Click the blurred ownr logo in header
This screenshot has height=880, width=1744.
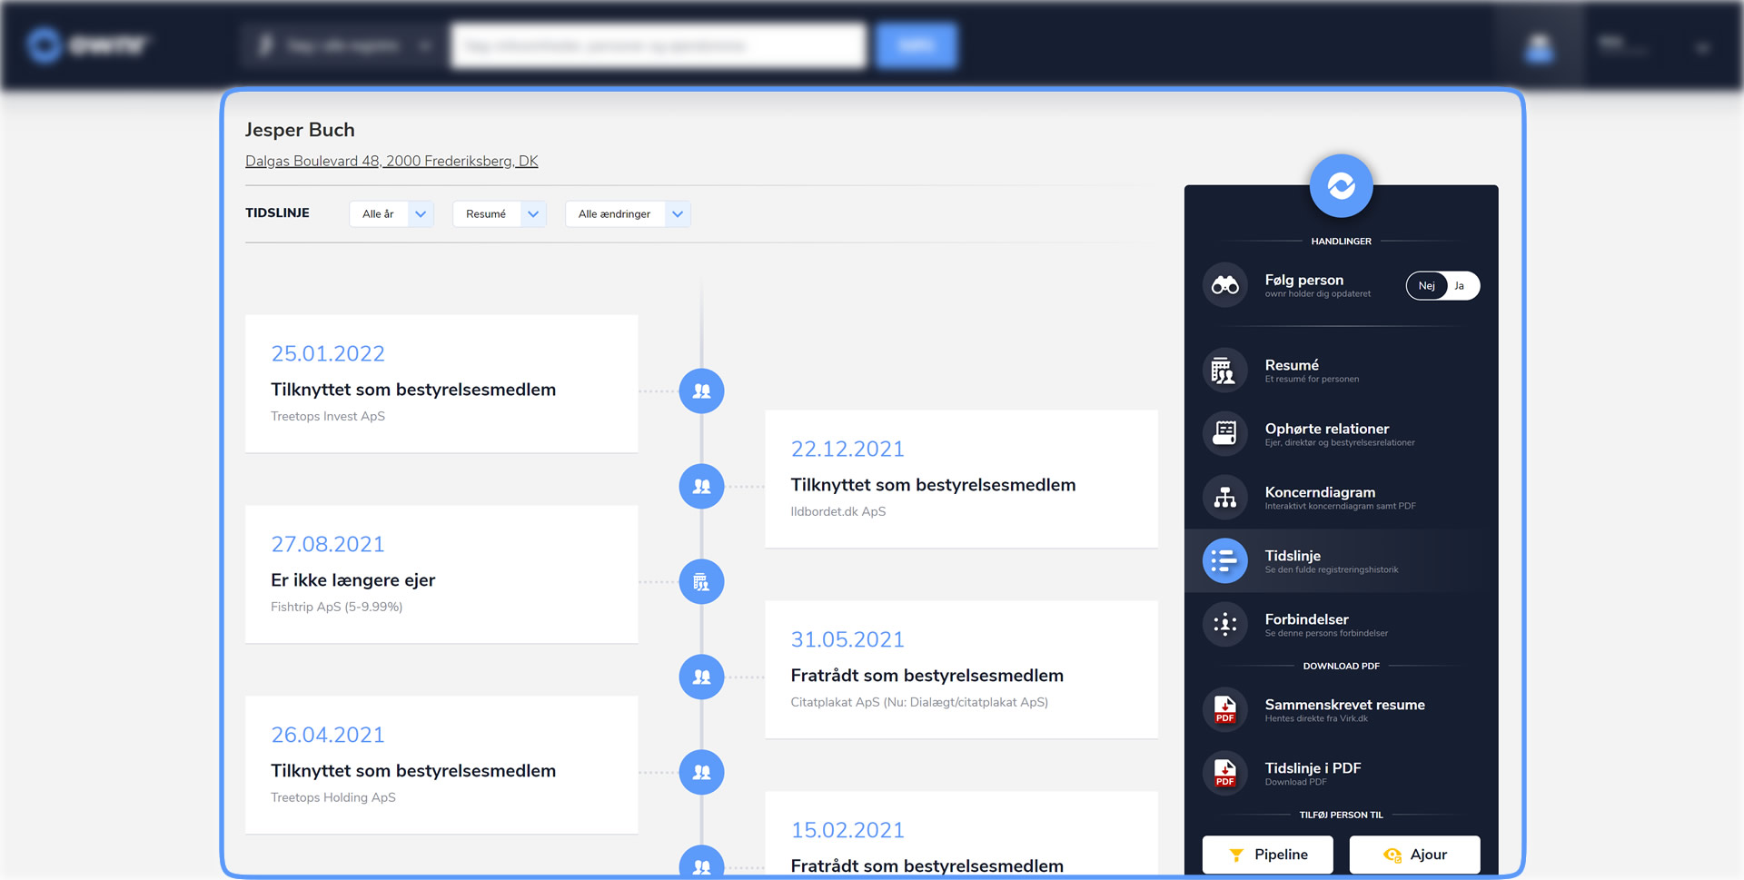point(88,44)
